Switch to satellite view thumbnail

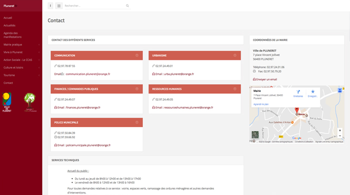(x=255, y=135)
